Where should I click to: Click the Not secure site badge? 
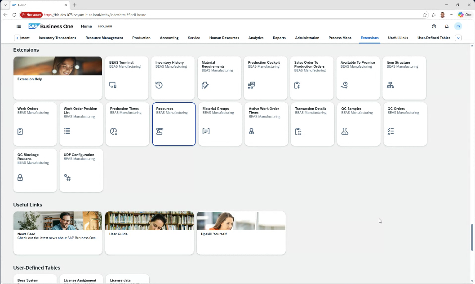point(32,15)
